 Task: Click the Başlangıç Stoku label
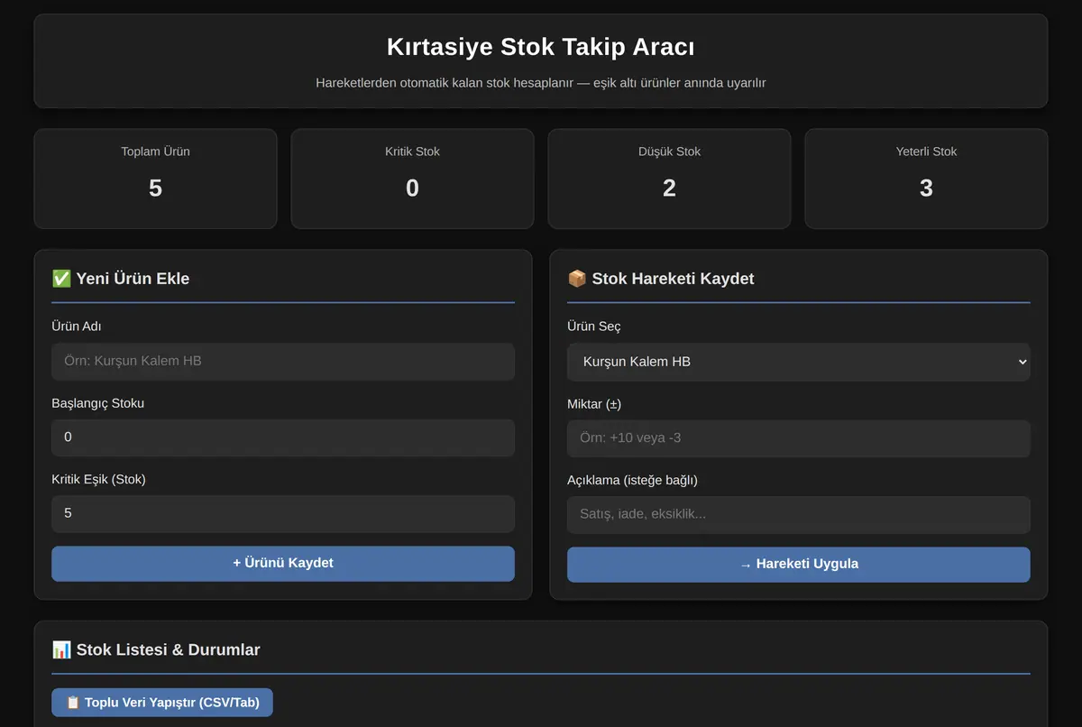(x=97, y=403)
